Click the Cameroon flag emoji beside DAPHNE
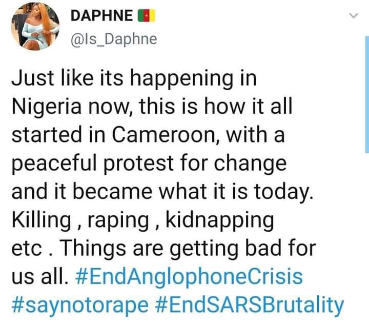 [147, 15]
